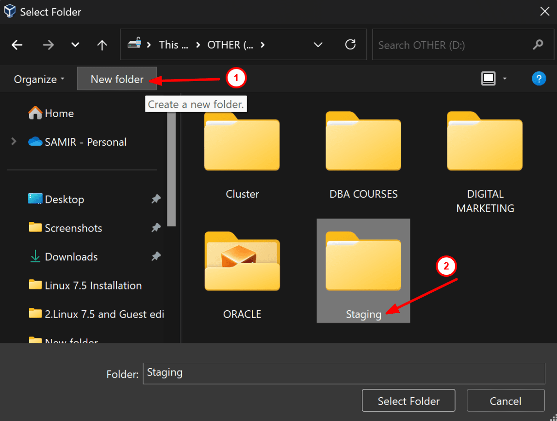This screenshot has height=421, width=557.
Task: Refresh the current folder view
Action: 351,45
